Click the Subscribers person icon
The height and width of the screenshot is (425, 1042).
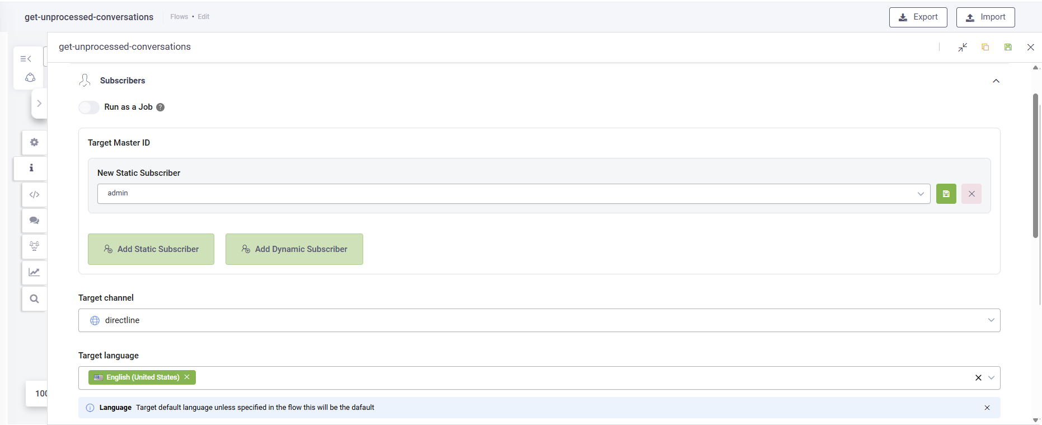[x=85, y=81]
